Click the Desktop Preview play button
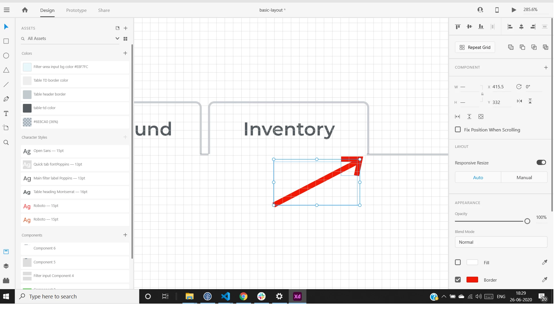The image size is (556, 323). click(x=514, y=10)
